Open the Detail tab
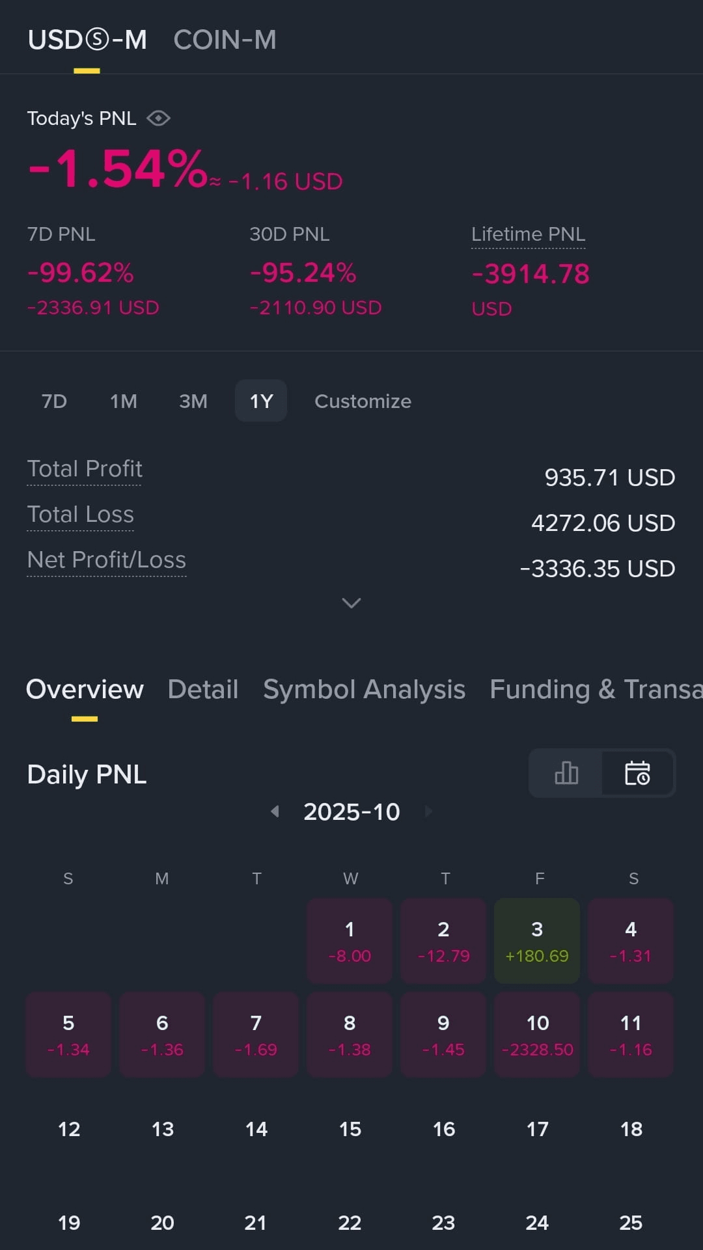Viewport: 703px width, 1250px height. [x=203, y=689]
